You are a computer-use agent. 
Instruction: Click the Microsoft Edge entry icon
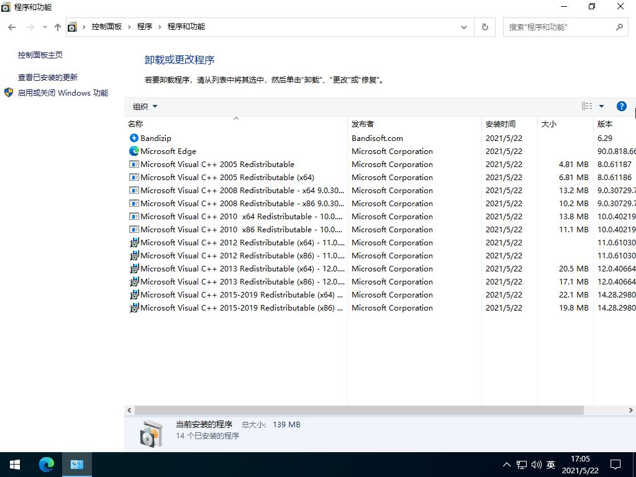134,151
